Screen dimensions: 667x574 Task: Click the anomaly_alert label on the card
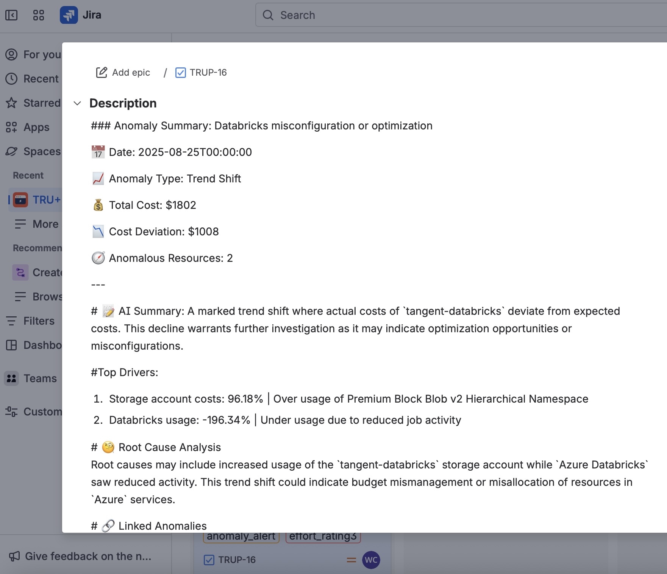241,537
